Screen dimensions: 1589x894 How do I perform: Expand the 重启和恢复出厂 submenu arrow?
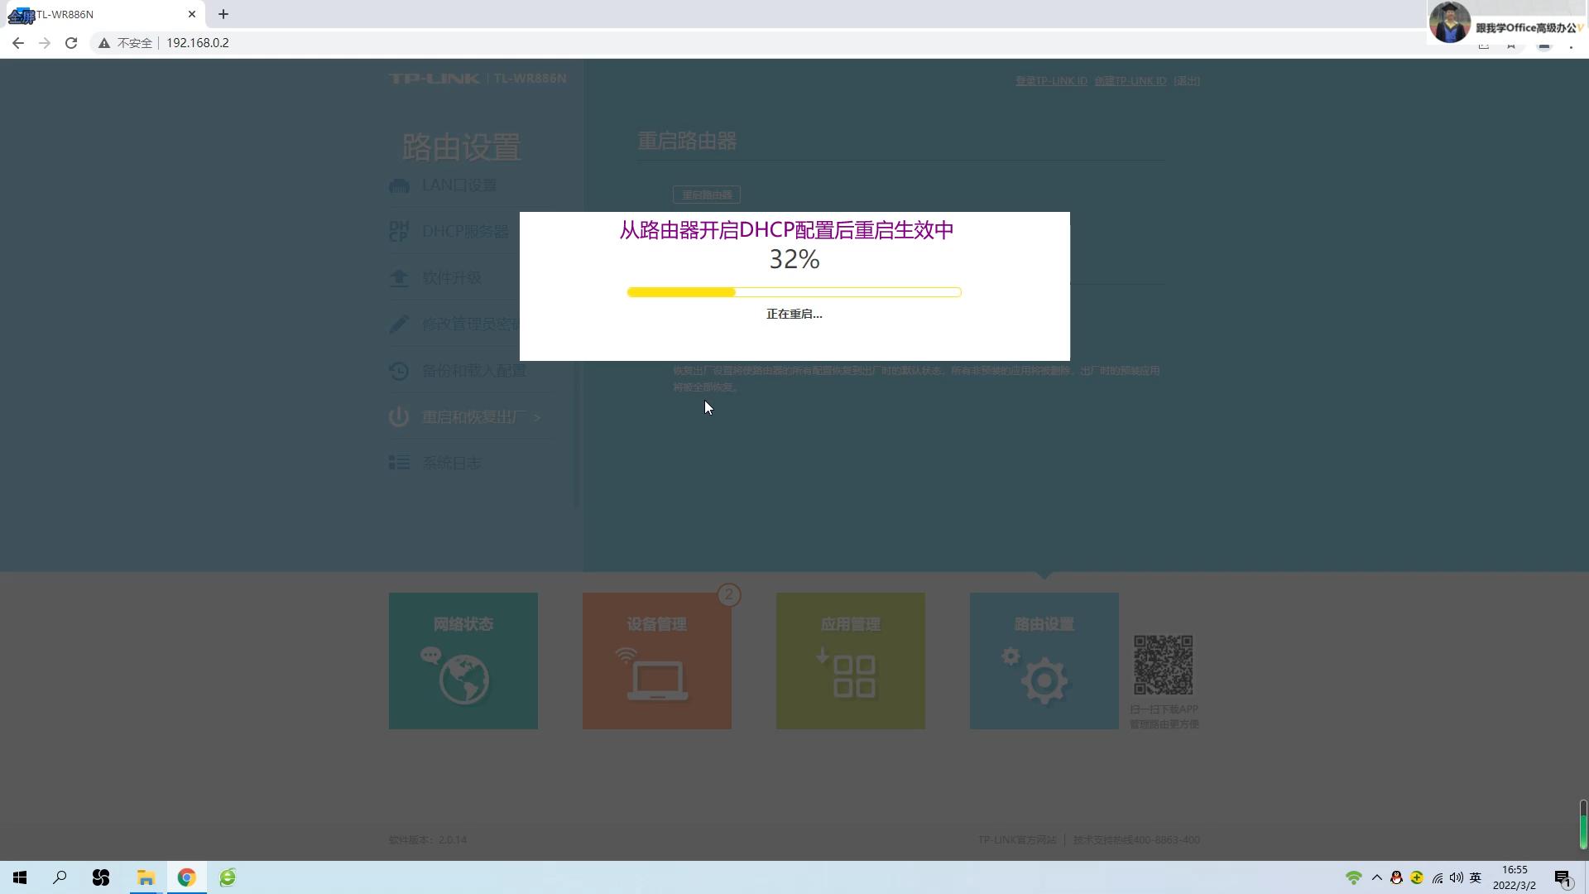tap(536, 416)
